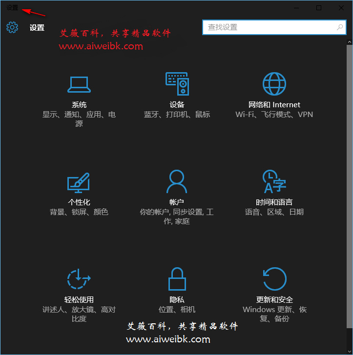Image resolution: width=353 pixels, height=355 pixels.
Task: Click the 更新和安全 label text
Action: click(x=274, y=300)
